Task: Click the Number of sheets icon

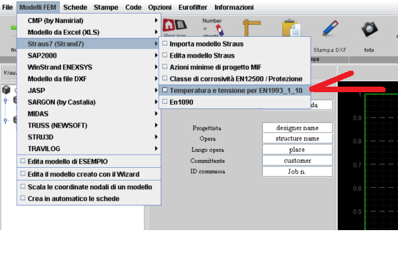Action: coord(214,27)
